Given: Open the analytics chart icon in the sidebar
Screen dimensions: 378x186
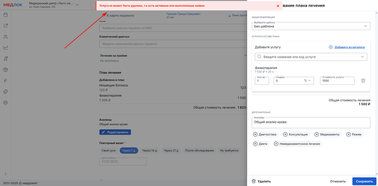Looking at the screenshot, I should pyautogui.click(x=6, y=48).
